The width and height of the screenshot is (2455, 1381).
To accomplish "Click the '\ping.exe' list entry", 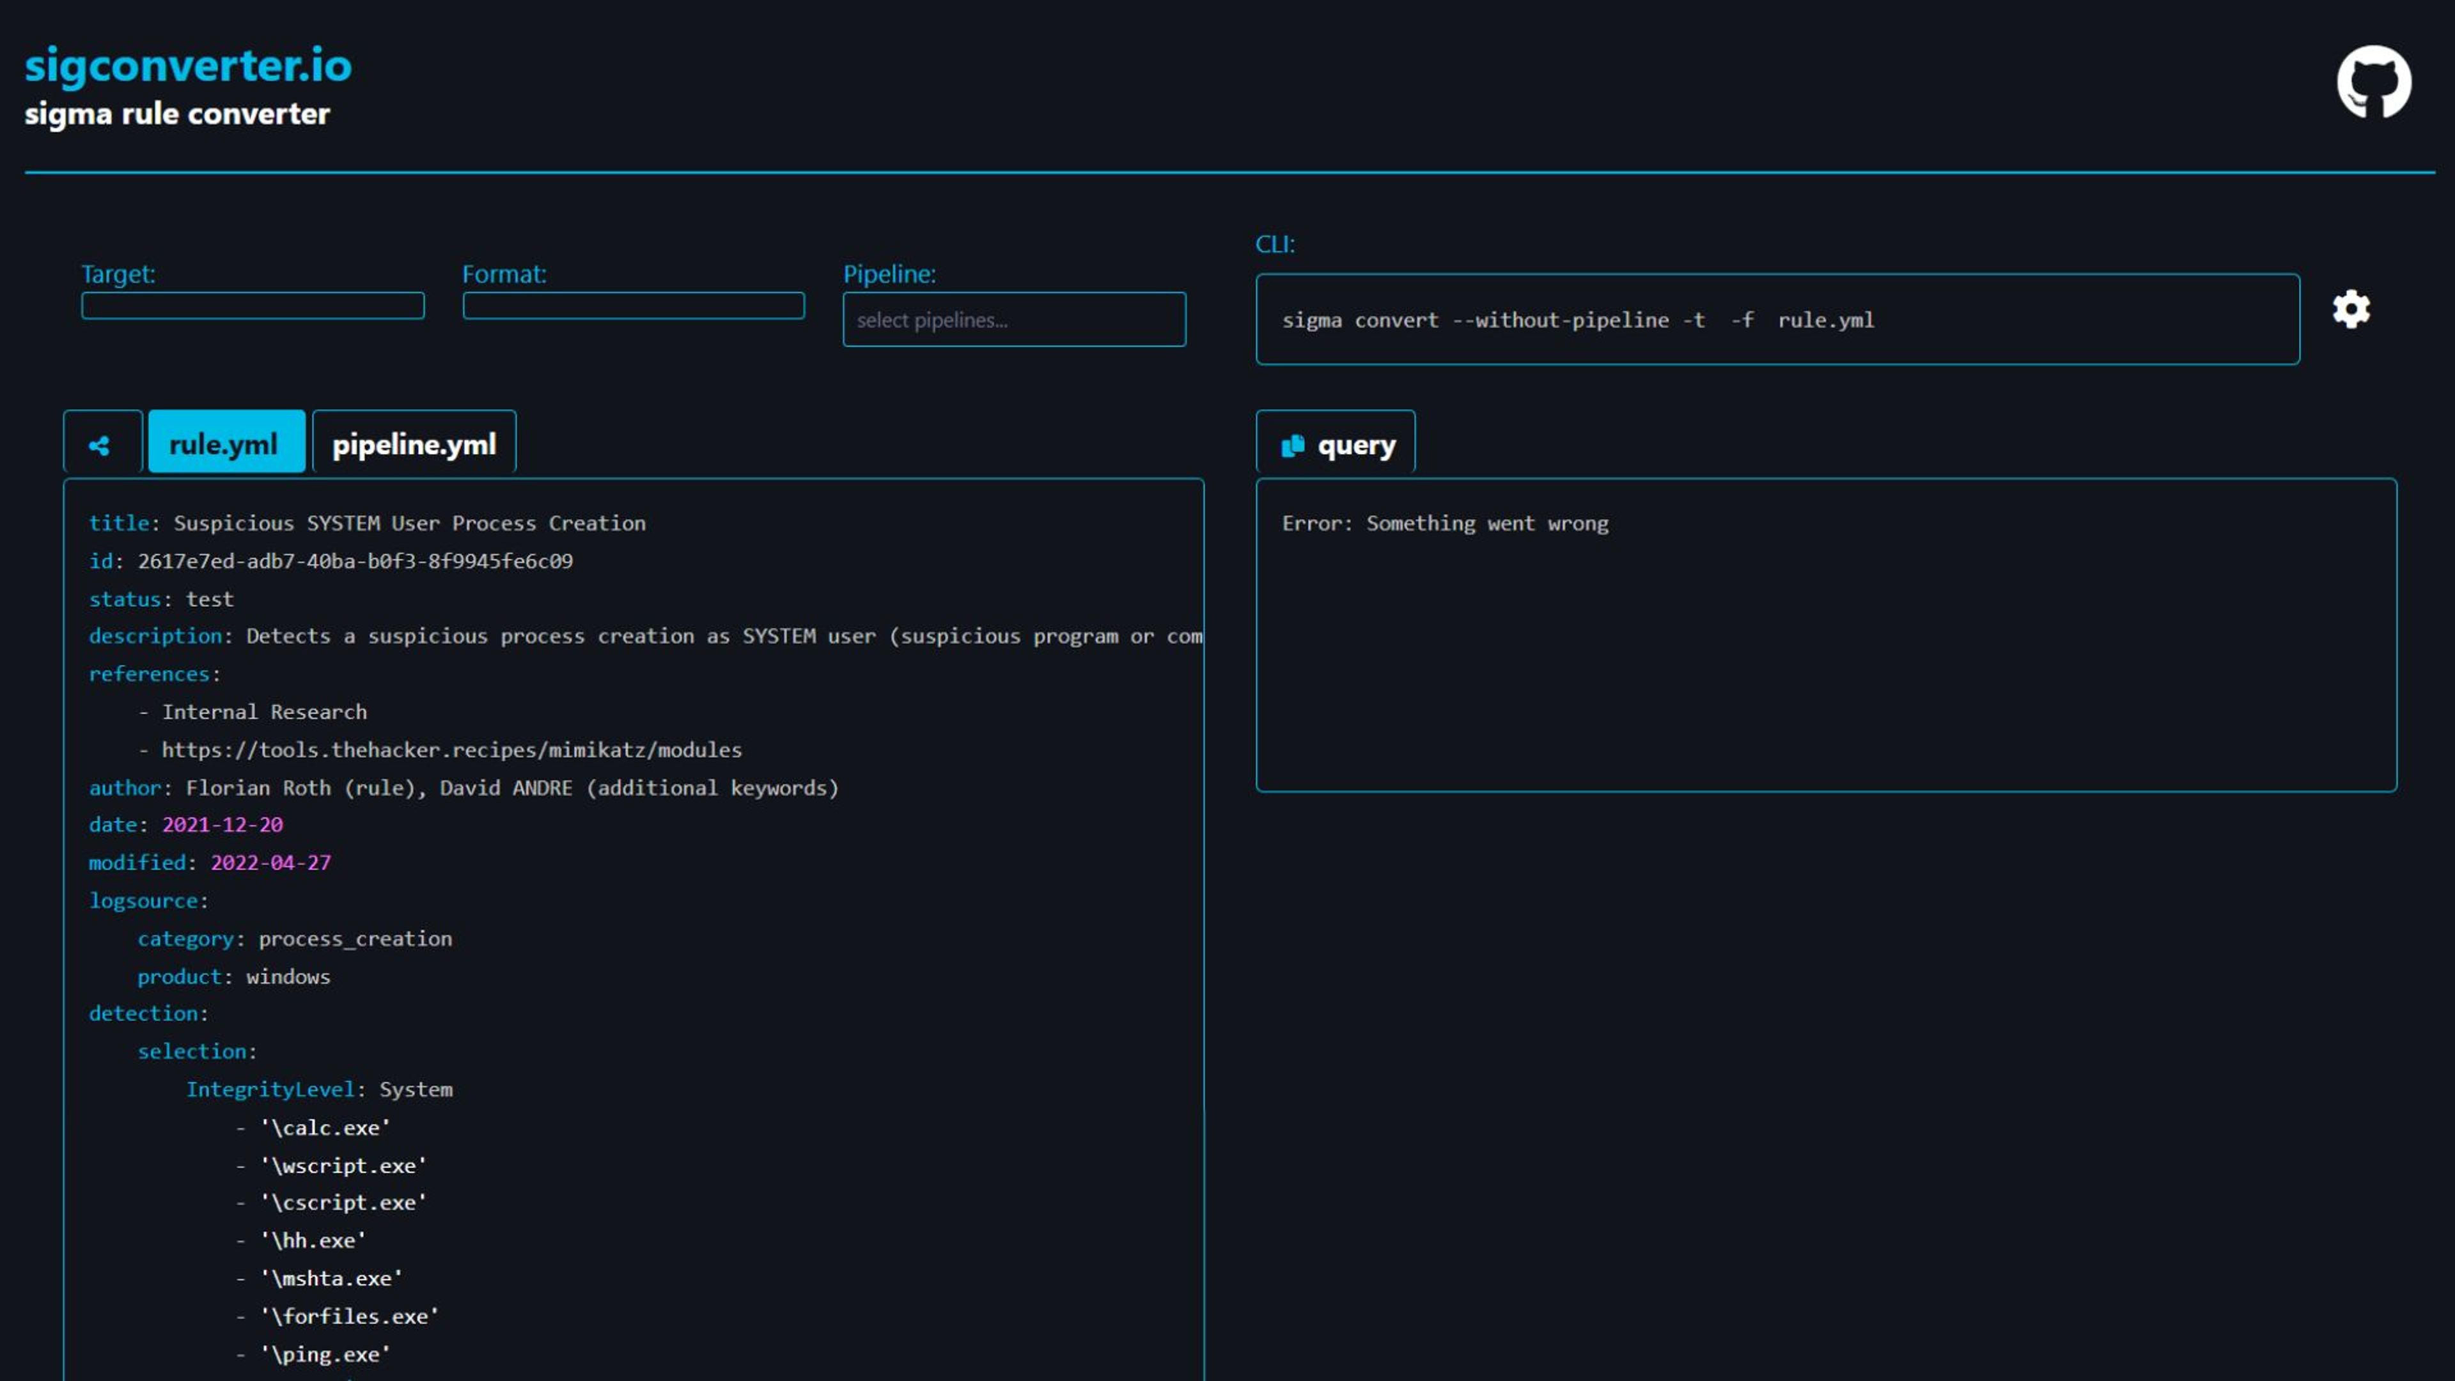I will [313, 1355].
